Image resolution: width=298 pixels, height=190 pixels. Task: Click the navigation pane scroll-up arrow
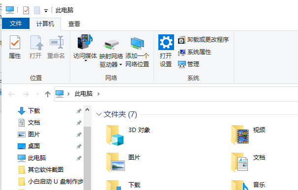[87, 109]
